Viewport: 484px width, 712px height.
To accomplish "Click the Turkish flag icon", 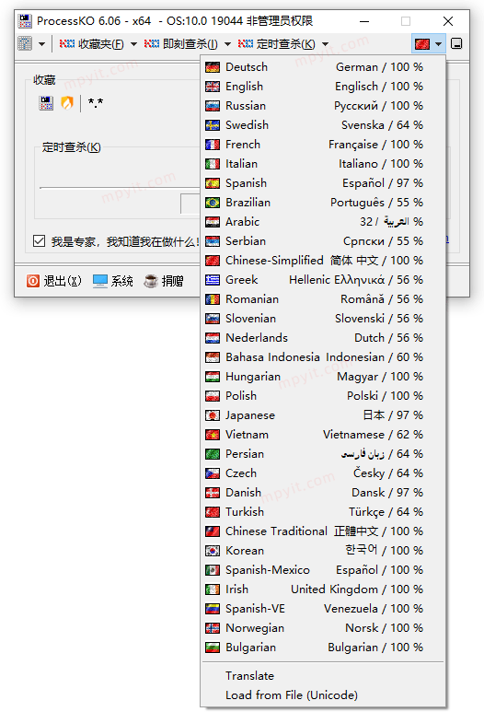I will click(213, 512).
